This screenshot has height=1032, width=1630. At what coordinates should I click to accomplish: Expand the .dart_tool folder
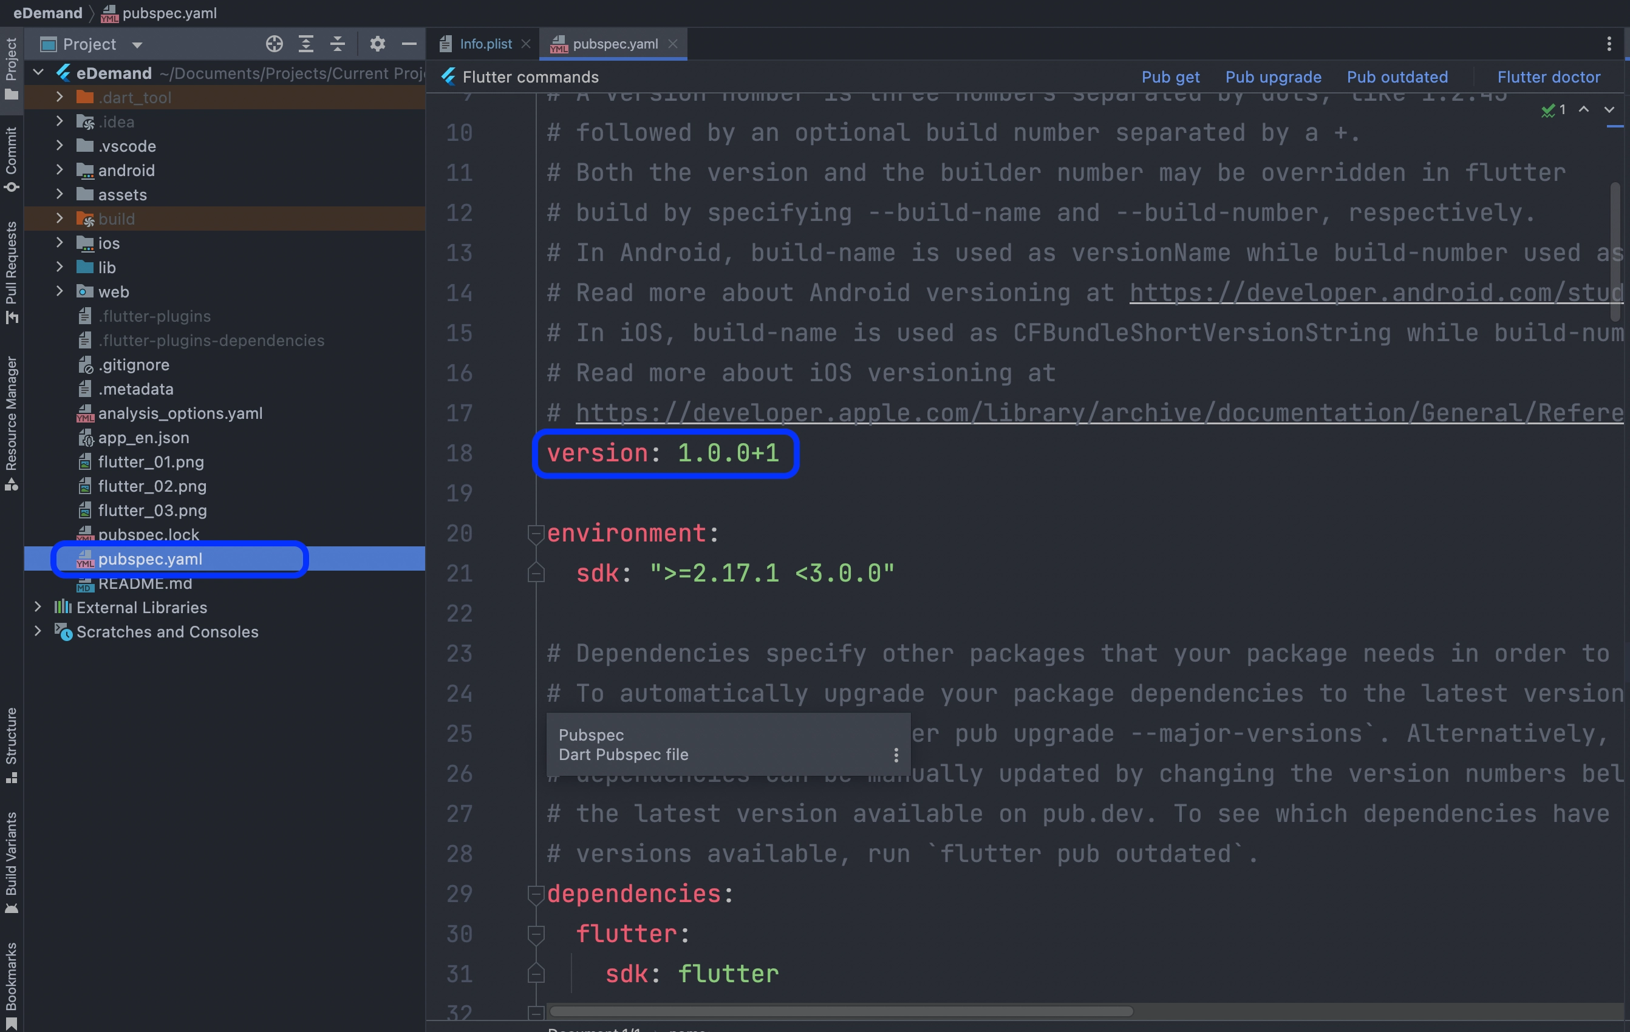tap(60, 97)
